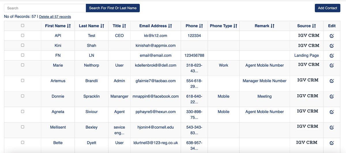Select the Donnie Spracklin row checkbox
The width and height of the screenshot is (346, 153).
pyautogui.click(x=23, y=96)
